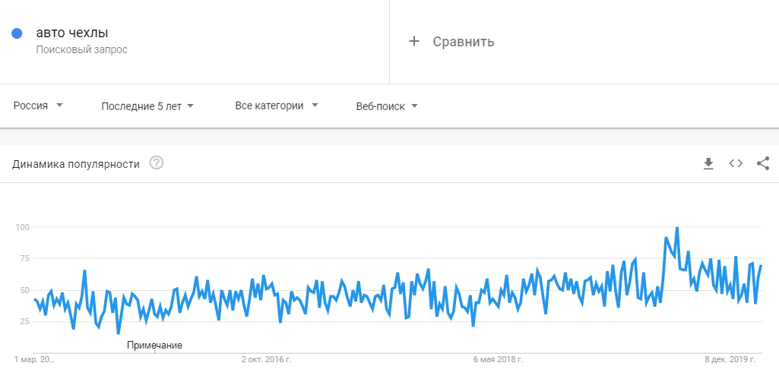The height and width of the screenshot is (385, 779).
Task: Click the chart peak at value 100
Action: click(x=676, y=228)
